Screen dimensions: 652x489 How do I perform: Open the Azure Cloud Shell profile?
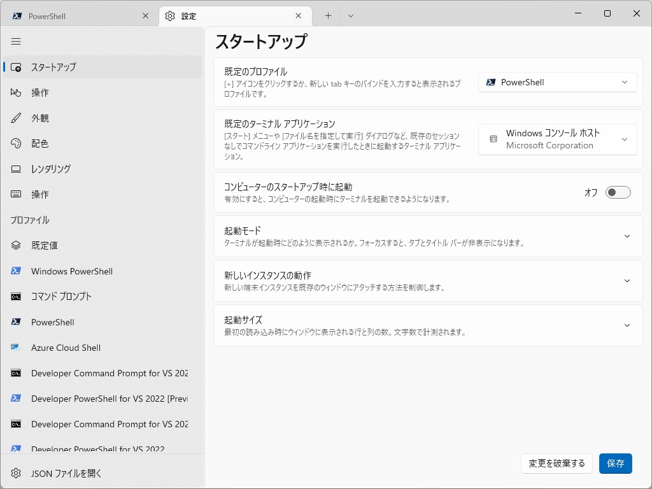66,348
